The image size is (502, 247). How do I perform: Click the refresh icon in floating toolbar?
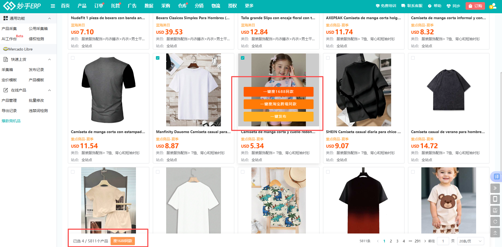coord(495,221)
